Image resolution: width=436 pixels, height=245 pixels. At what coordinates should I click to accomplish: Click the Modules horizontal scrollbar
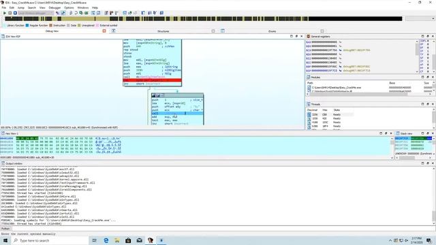[x=369, y=95]
